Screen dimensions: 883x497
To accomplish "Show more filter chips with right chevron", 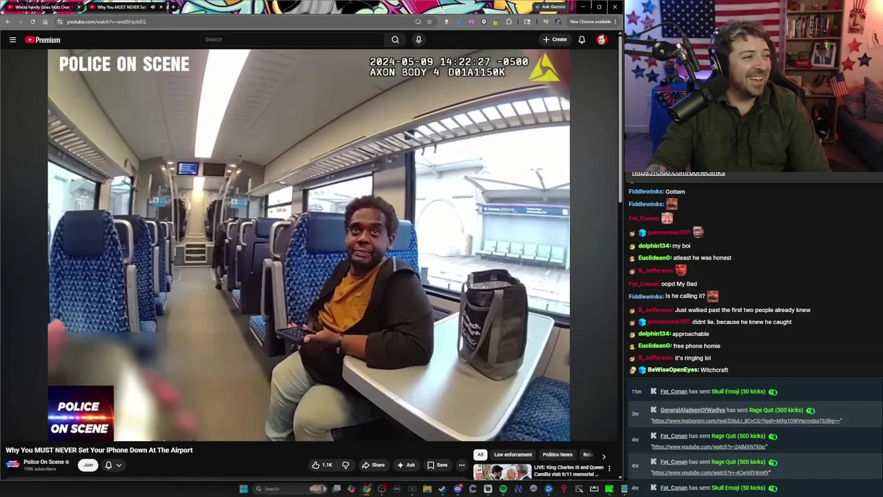I will pyautogui.click(x=604, y=456).
